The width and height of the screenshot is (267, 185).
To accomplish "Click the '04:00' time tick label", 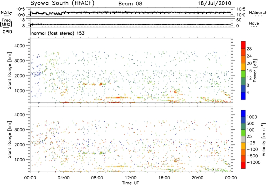I will (x=63, y=178).
